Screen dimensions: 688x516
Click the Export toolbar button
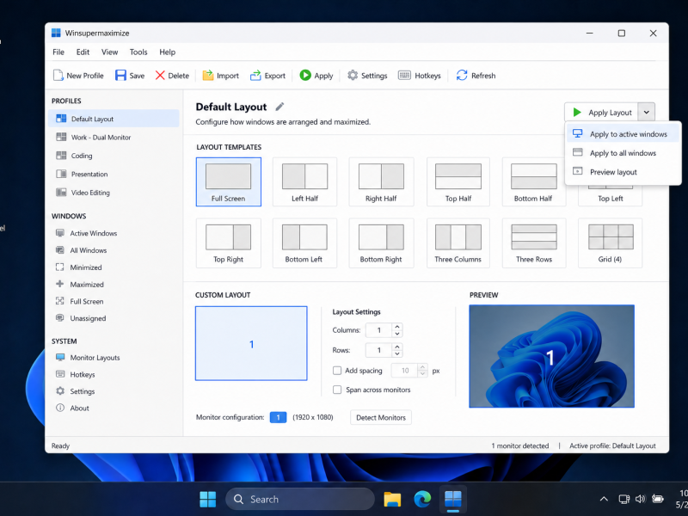tap(267, 76)
